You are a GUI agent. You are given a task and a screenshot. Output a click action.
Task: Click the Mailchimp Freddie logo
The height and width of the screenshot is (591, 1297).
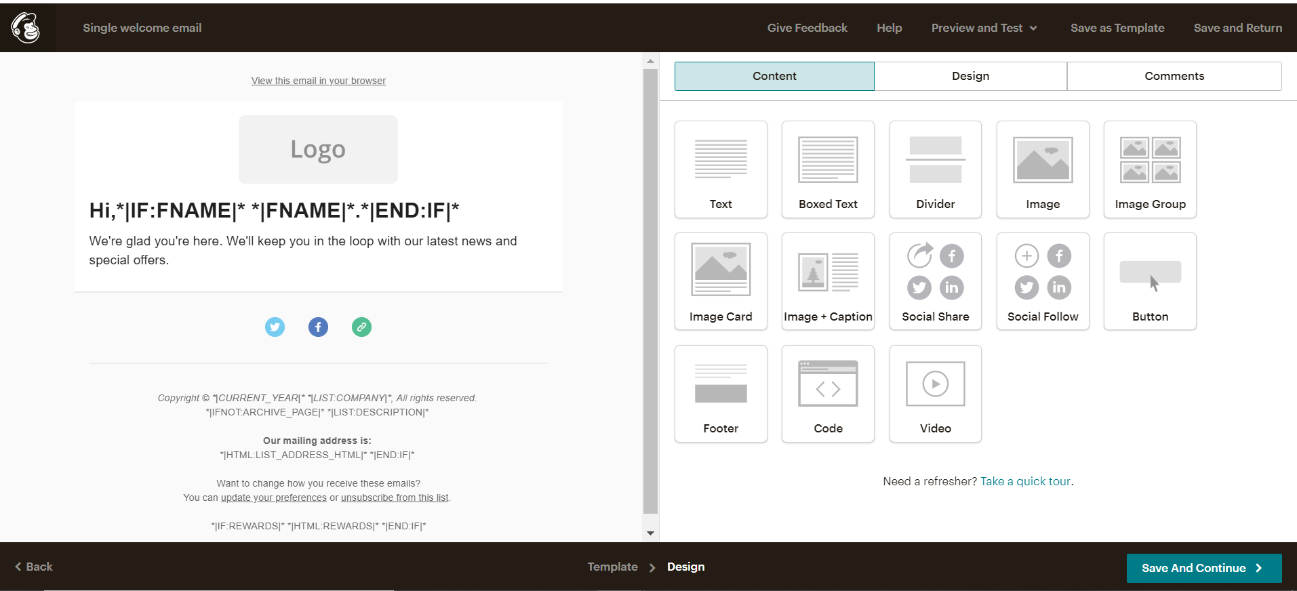pyautogui.click(x=26, y=28)
